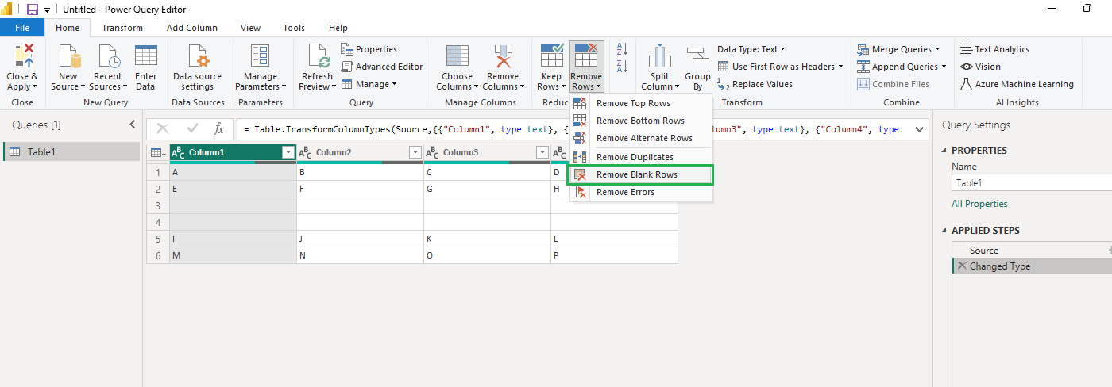Choose Remove Blank Rows
This screenshot has width=1112, height=387.
640,174
